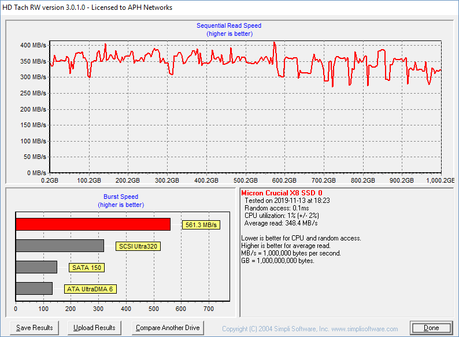Click the HD Tach RW title bar

pyautogui.click(x=87, y=8)
